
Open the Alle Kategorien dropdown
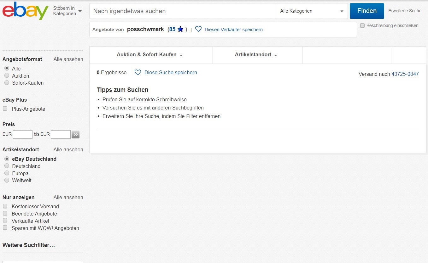[x=312, y=11]
